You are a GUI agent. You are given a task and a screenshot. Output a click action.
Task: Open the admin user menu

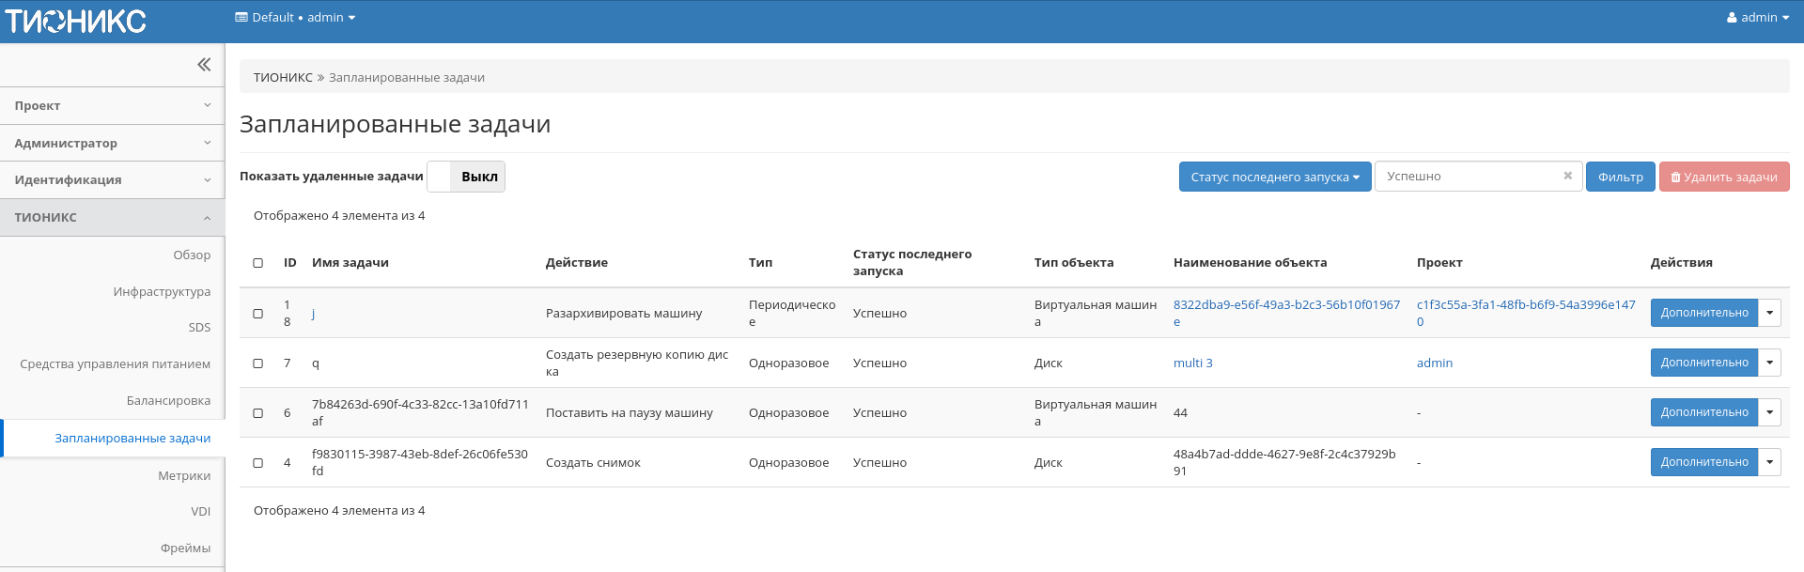point(1757,18)
